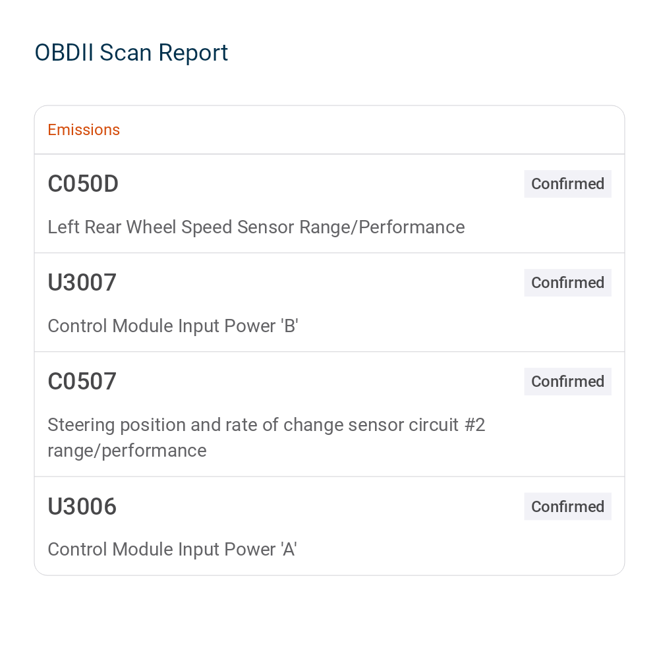This screenshot has height=659, width=659.
Task: Select the steering position sensor circuit description
Action: (x=266, y=438)
